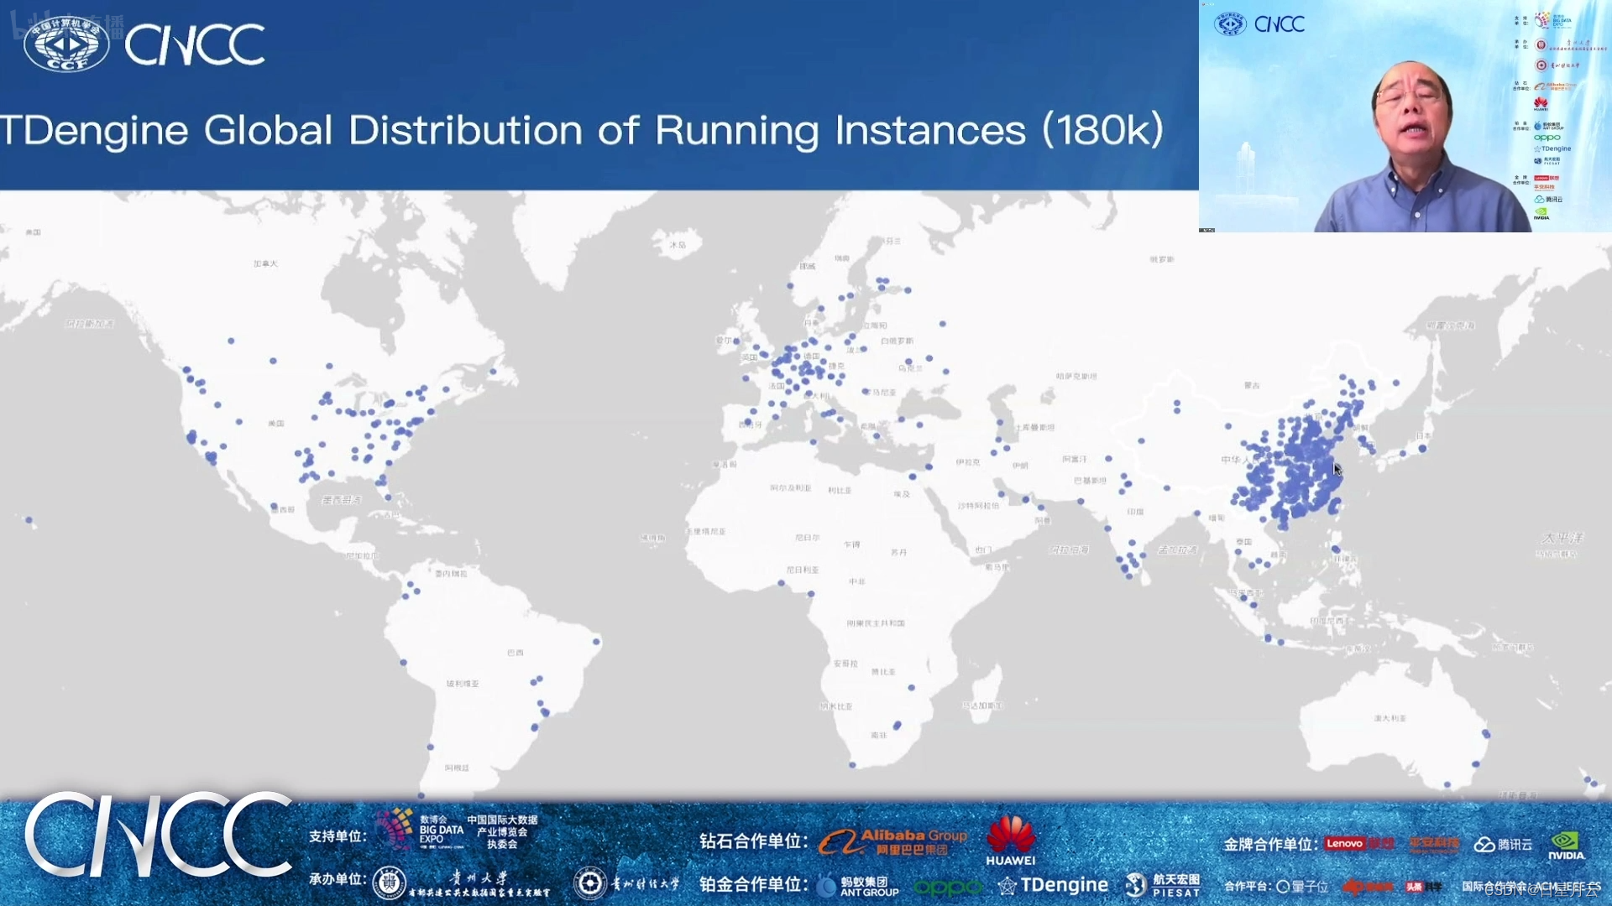Click the TDengine sponsor logo
Viewport: 1612px width, 906px height.
[1054, 885]
